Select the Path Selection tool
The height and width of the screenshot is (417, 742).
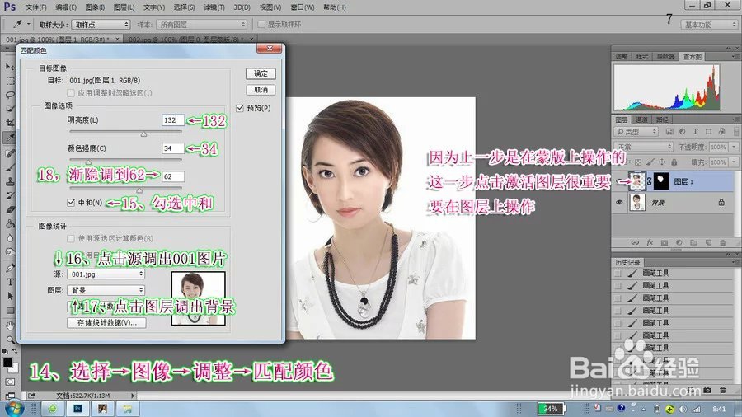coord(9,296)
